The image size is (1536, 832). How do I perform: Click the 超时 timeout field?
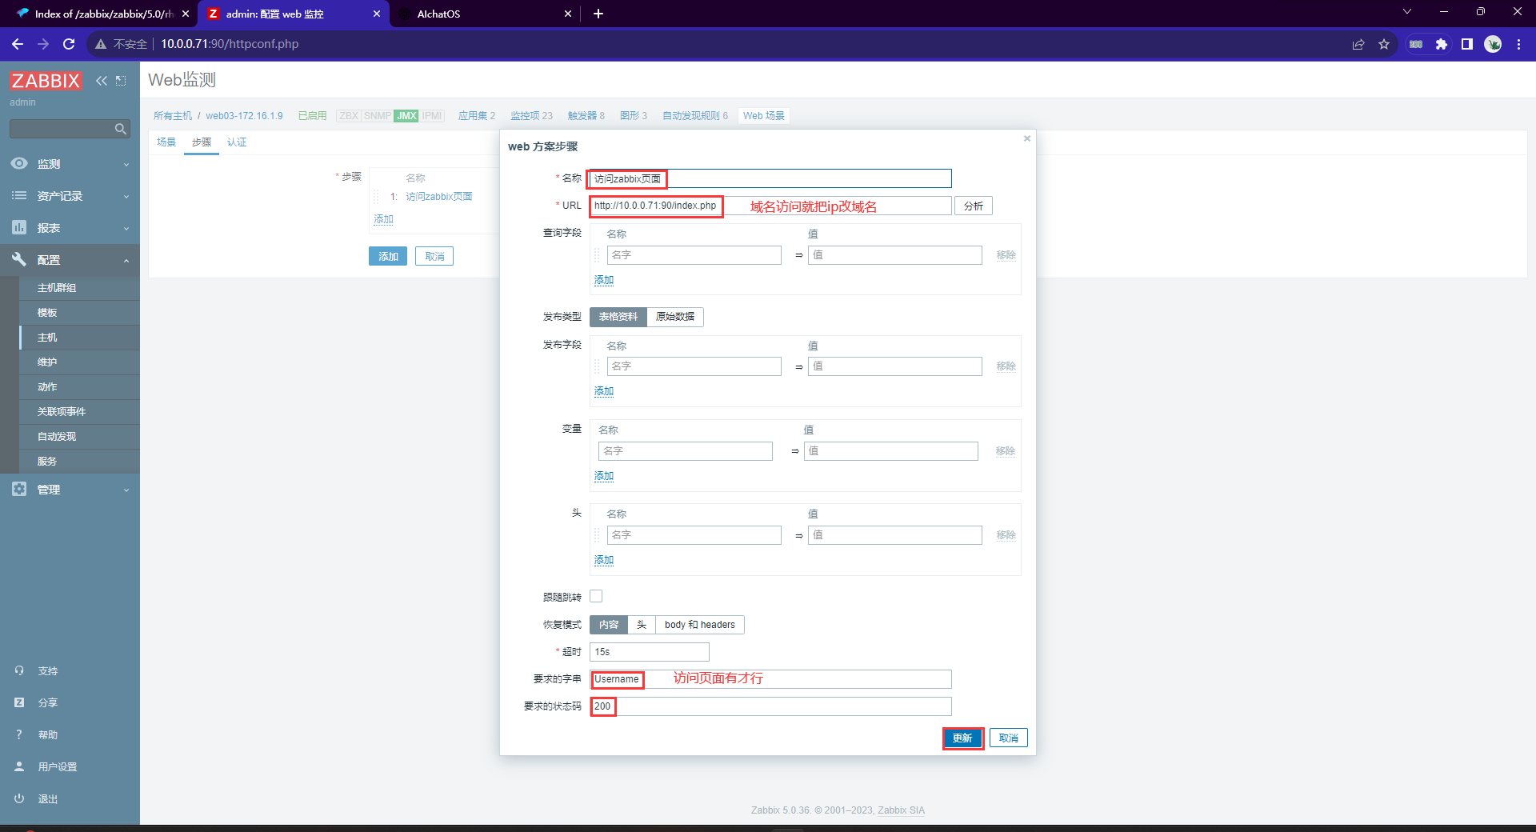pyautogui.click(x=650, y=652)
